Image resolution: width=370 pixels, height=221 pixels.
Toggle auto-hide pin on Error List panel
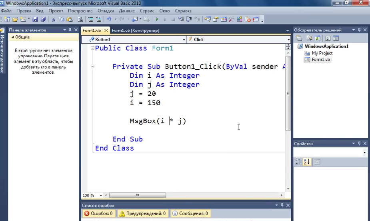[x=282, y=205]
